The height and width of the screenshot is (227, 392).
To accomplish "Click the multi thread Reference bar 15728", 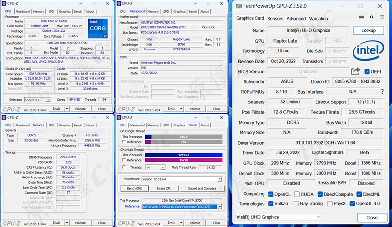I will 183,160.
